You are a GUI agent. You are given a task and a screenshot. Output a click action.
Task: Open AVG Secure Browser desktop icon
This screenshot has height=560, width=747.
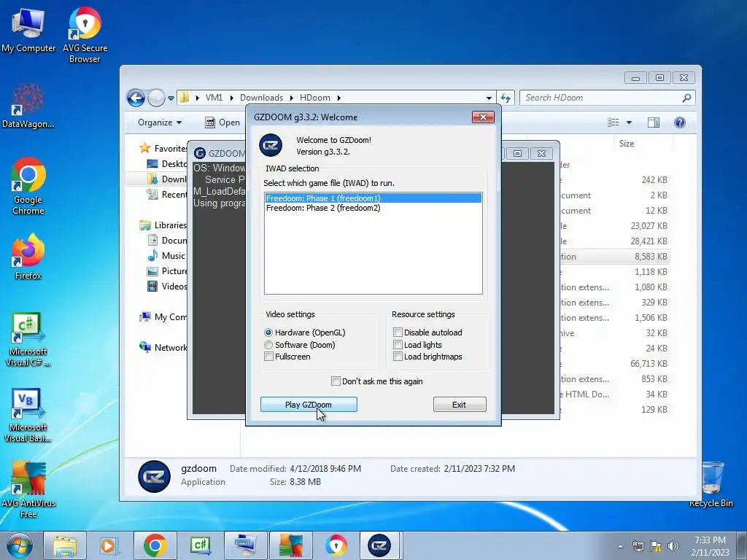85,34
